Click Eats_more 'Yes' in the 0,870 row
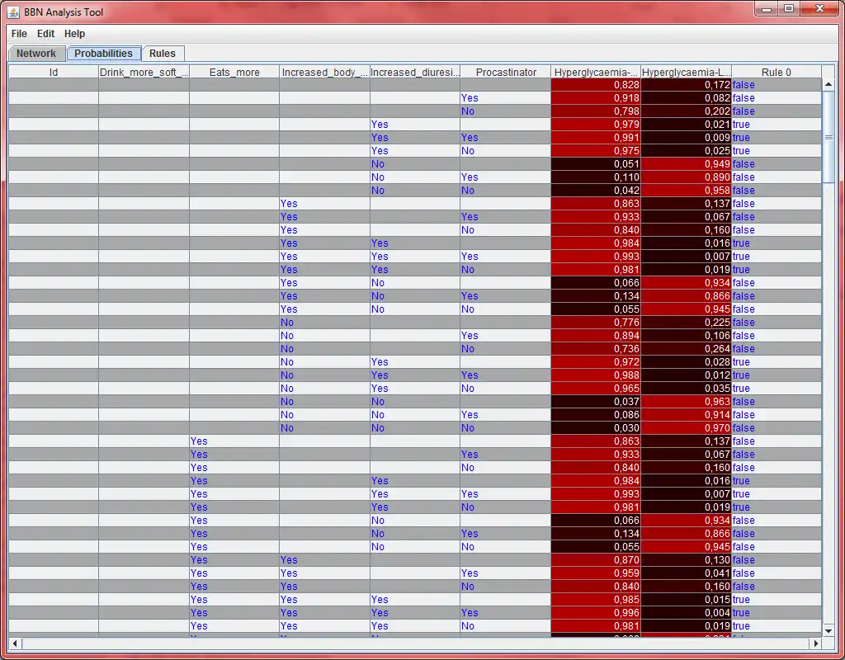This screenshot has width=845, height=660. pyautogui.click(x=199, y=560)
